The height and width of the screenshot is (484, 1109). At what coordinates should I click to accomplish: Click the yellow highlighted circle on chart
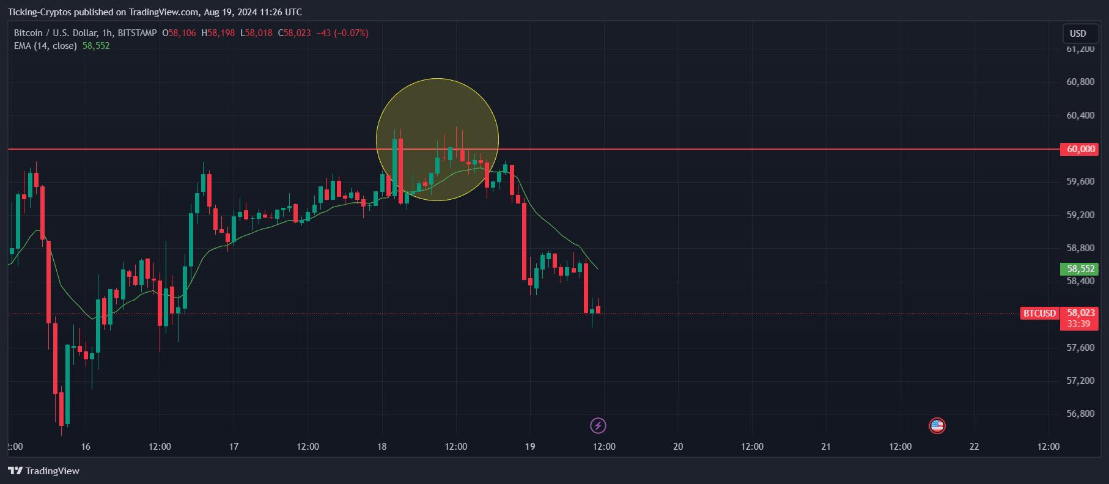point(437,139)
